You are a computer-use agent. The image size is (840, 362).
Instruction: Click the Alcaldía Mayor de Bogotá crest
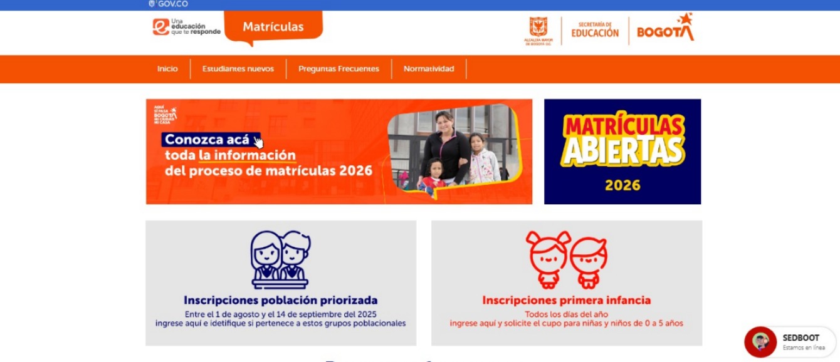pyautogui.click(x=538, y=31)
